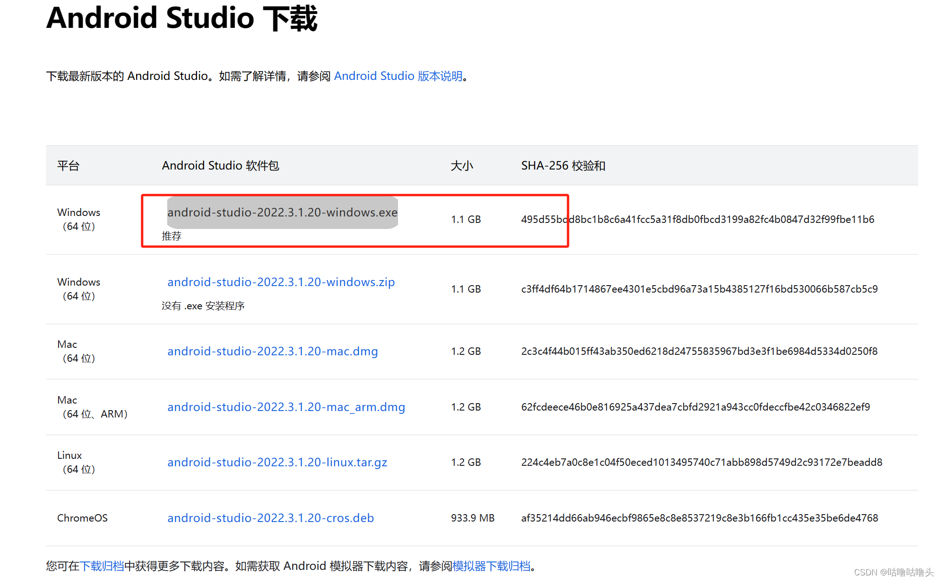The height and width of the screenshot is (581, 941).
Task: Download the android-studio-2022.3.1.20-linux.tar.gz package
Action: point(277,462)
